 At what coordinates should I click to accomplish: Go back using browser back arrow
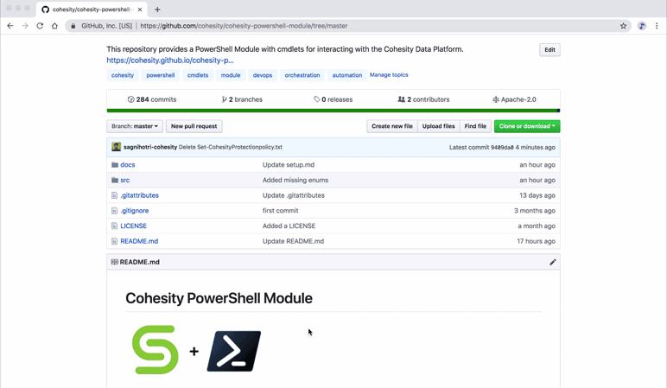click(x=10, y=26)
